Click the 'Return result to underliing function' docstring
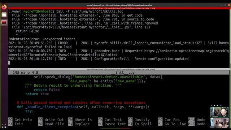 74,86
